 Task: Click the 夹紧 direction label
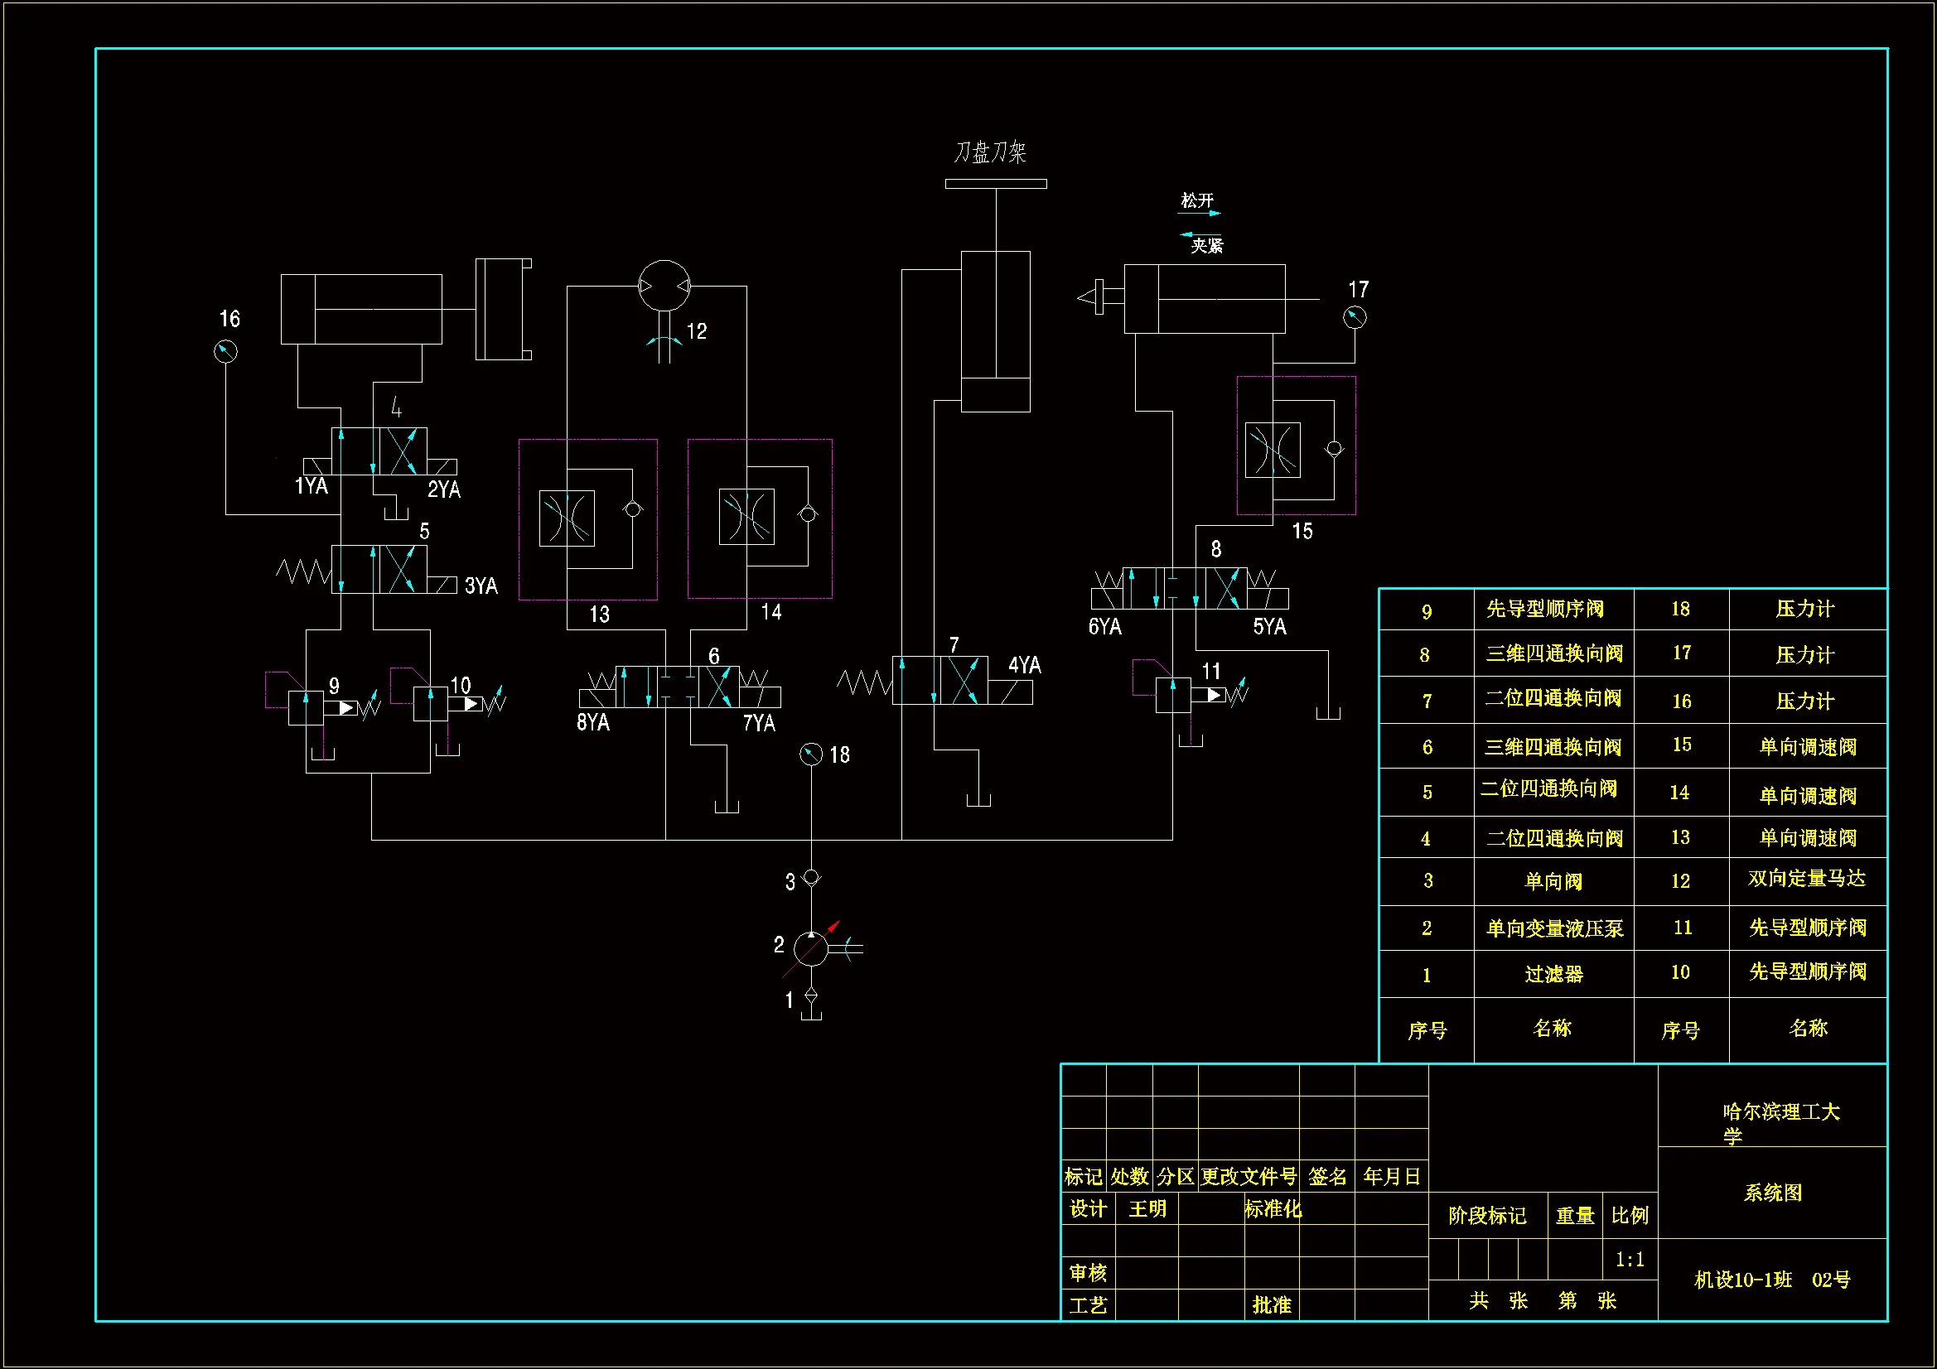pos(1206,245)
